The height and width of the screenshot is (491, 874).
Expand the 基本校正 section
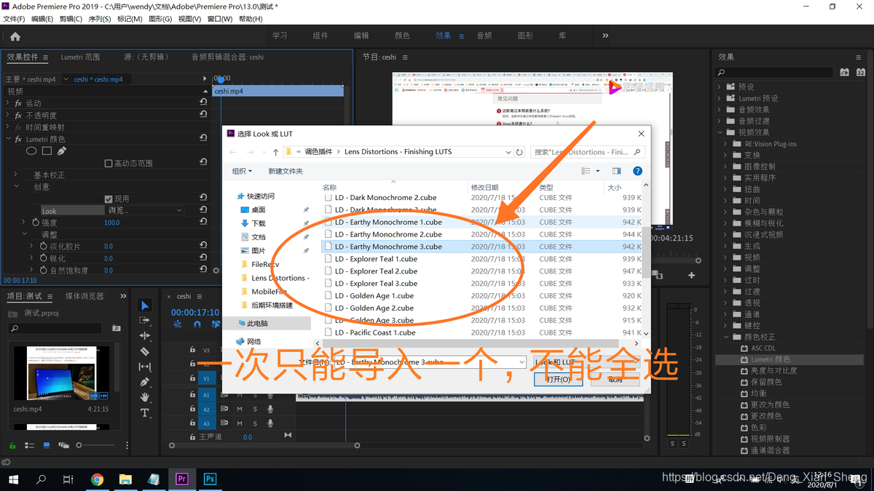coord(15,175)
